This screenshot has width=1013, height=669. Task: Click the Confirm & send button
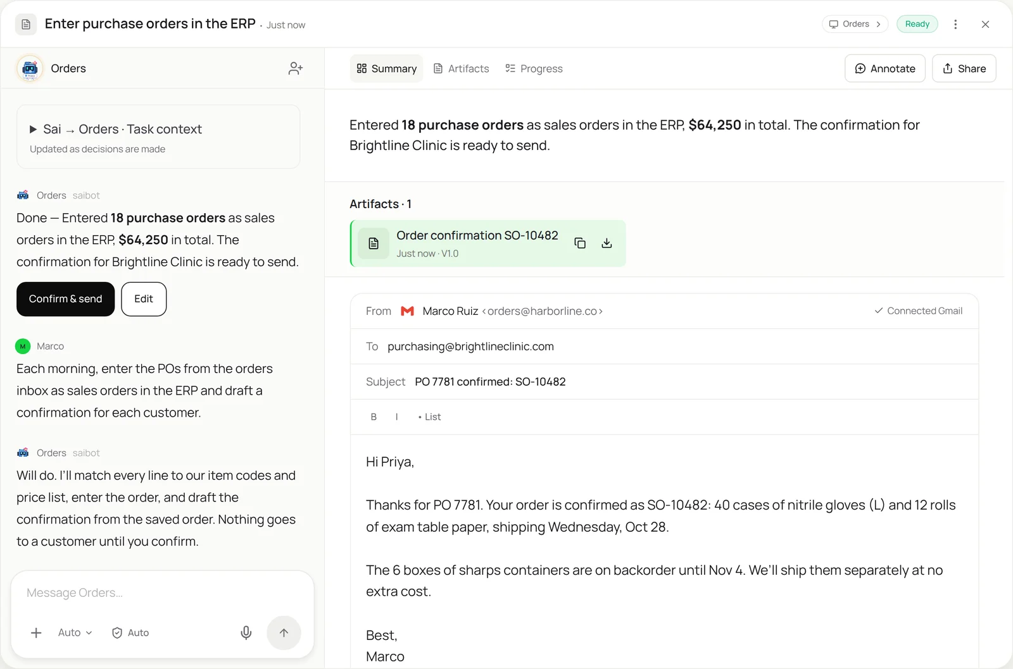pos(65,299)
